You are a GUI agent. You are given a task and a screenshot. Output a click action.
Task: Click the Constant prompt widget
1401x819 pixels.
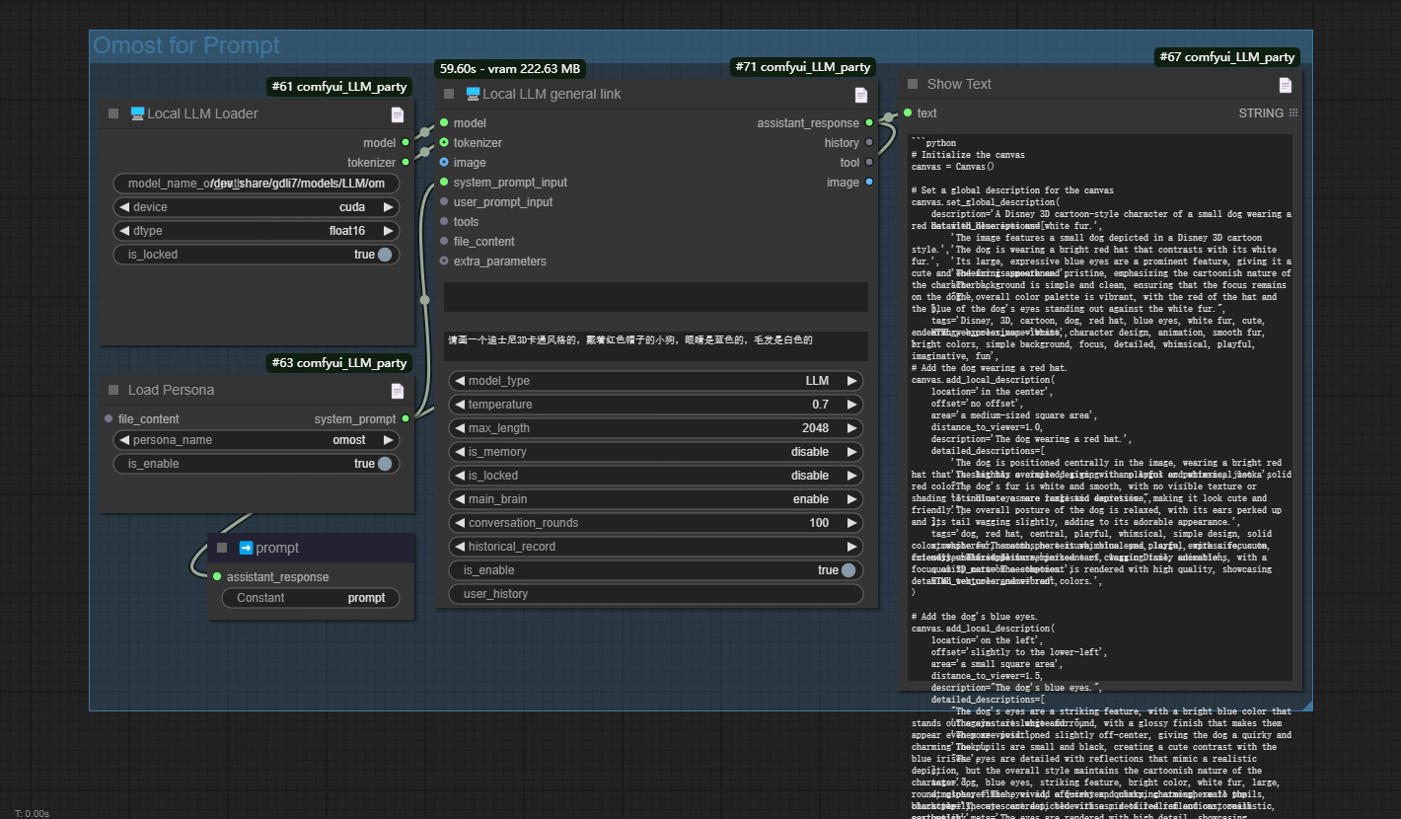(311, 598)
